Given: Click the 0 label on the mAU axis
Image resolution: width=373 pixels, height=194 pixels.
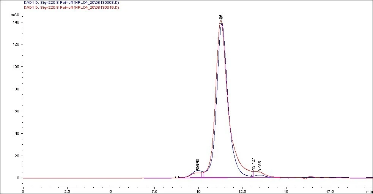Looking at the screenshot, I should (18, 178).
